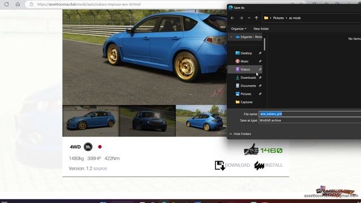361x203 pixels.
Task: Open the Organize menu
Action: [x=239, y=29]
